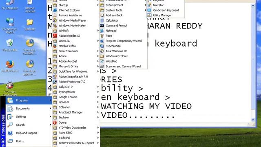Viewport: 261px width, 147px height.
Task: Open Notepad from Accessories menu
Action: pyautogui.click(x=123, y=31)
